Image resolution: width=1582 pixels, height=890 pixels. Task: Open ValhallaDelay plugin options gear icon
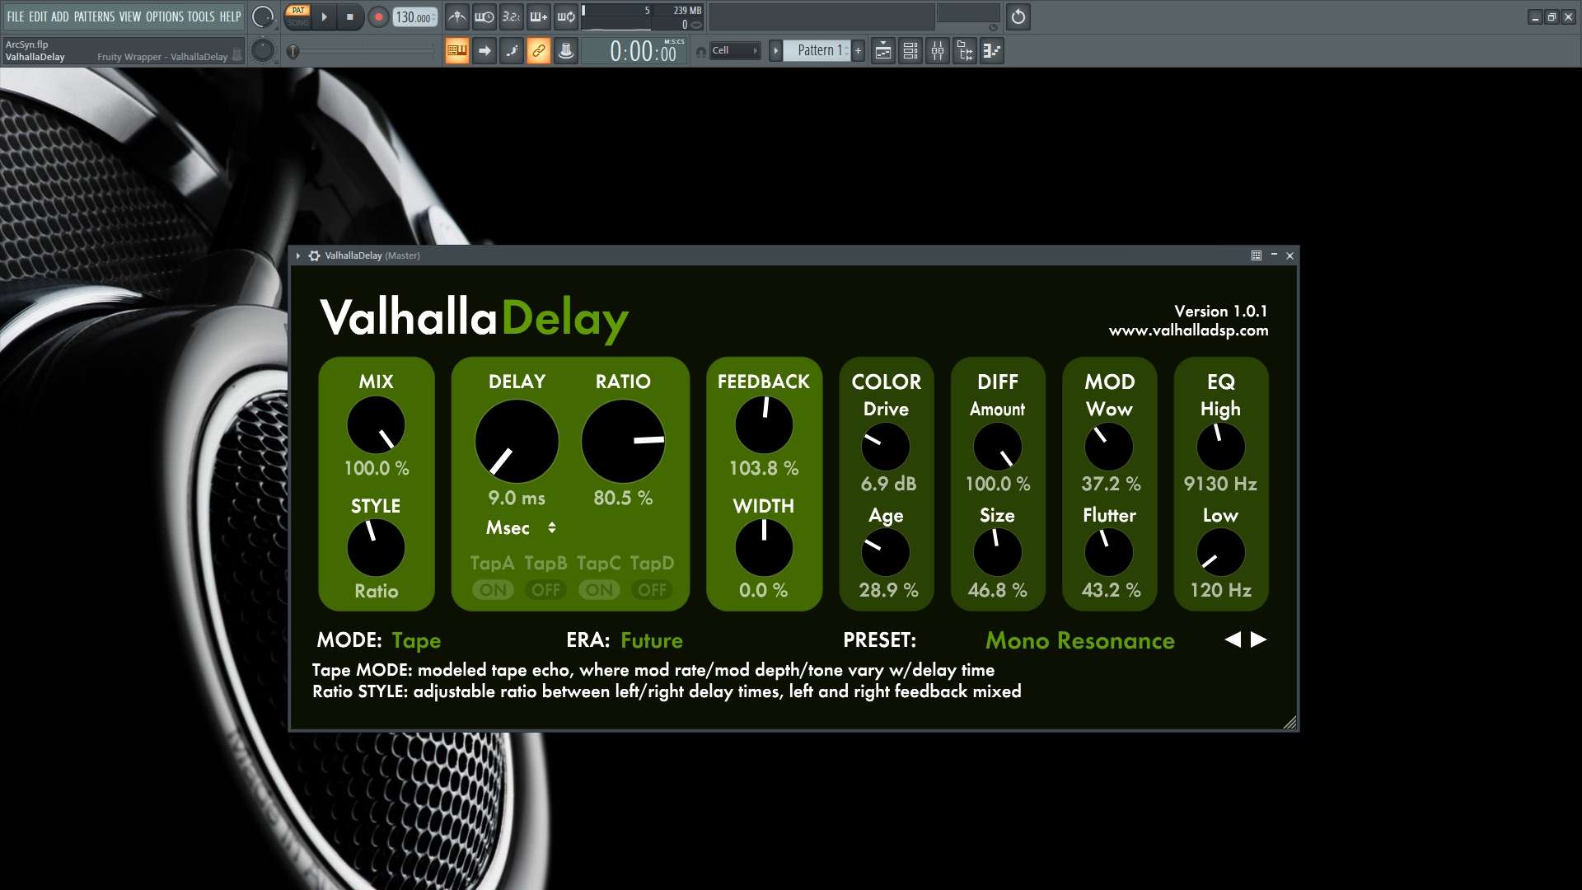point(314,255)
